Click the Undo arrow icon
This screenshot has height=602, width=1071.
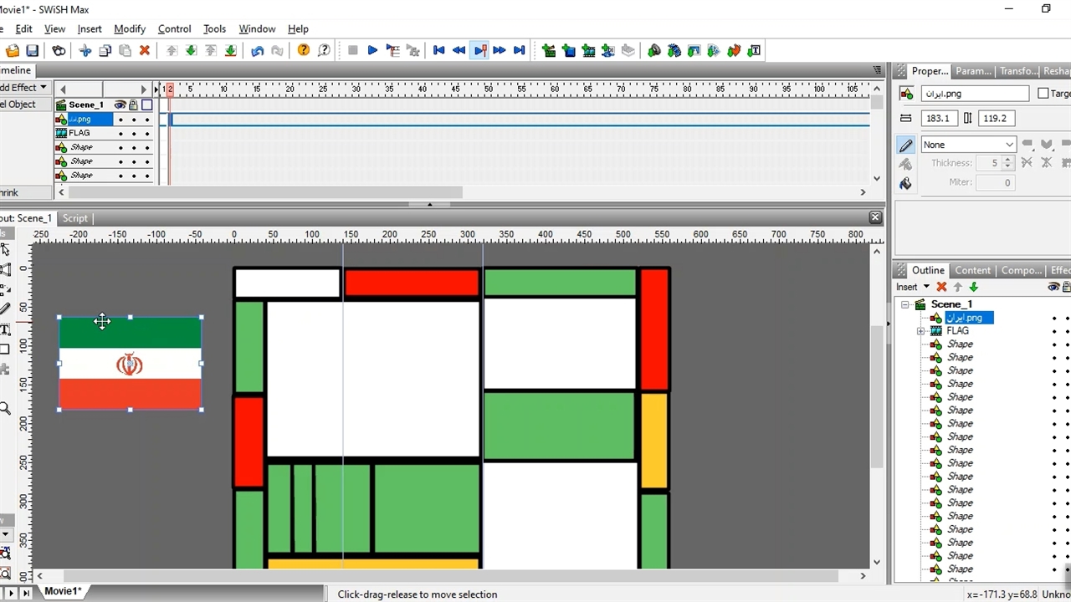[x=257, y=51]
